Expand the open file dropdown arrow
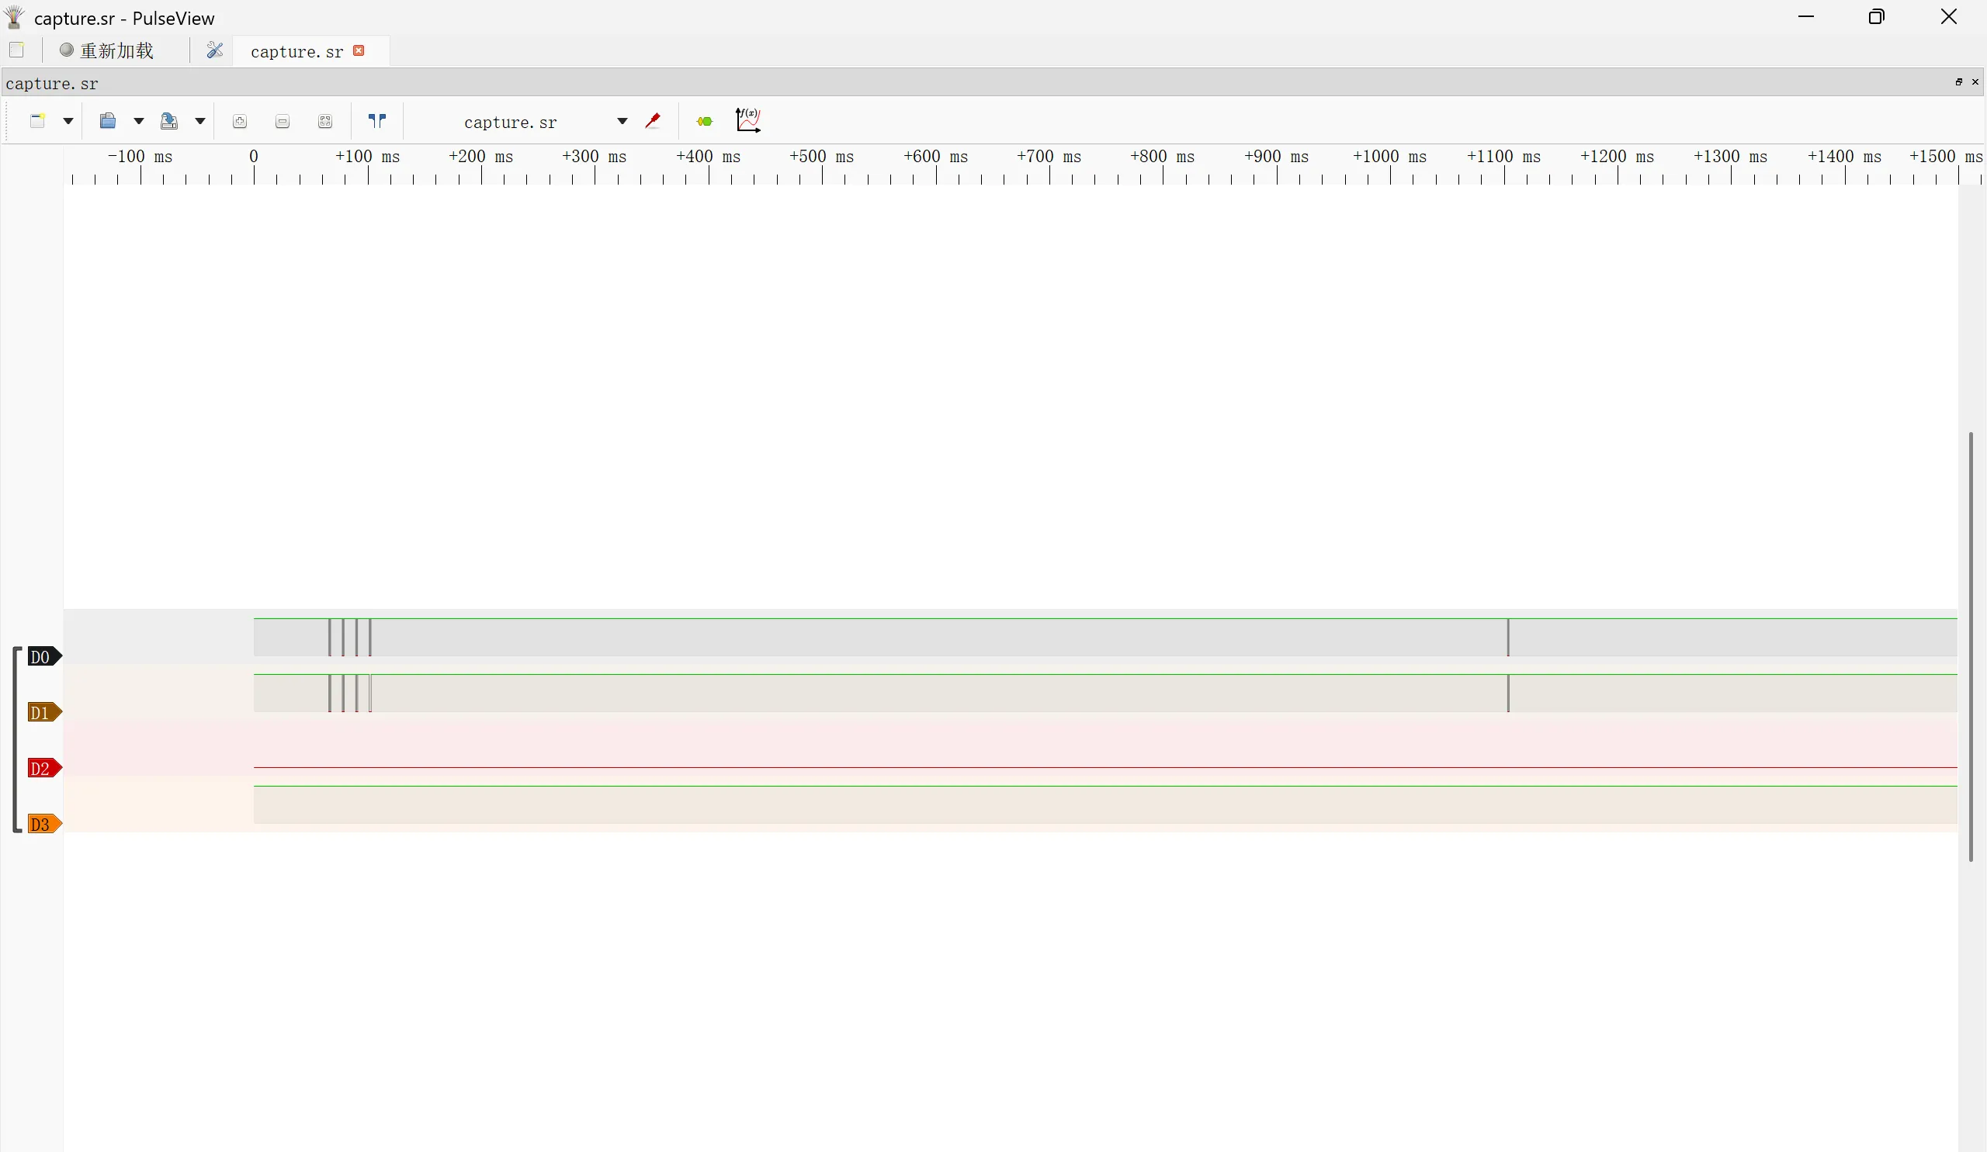The image size is (1987, 1152). pos(139,120)
